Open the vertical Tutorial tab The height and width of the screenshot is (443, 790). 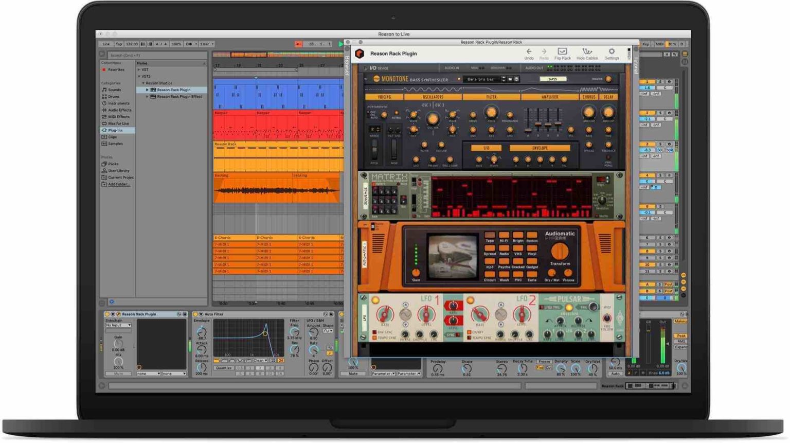[x=635, y=65]
